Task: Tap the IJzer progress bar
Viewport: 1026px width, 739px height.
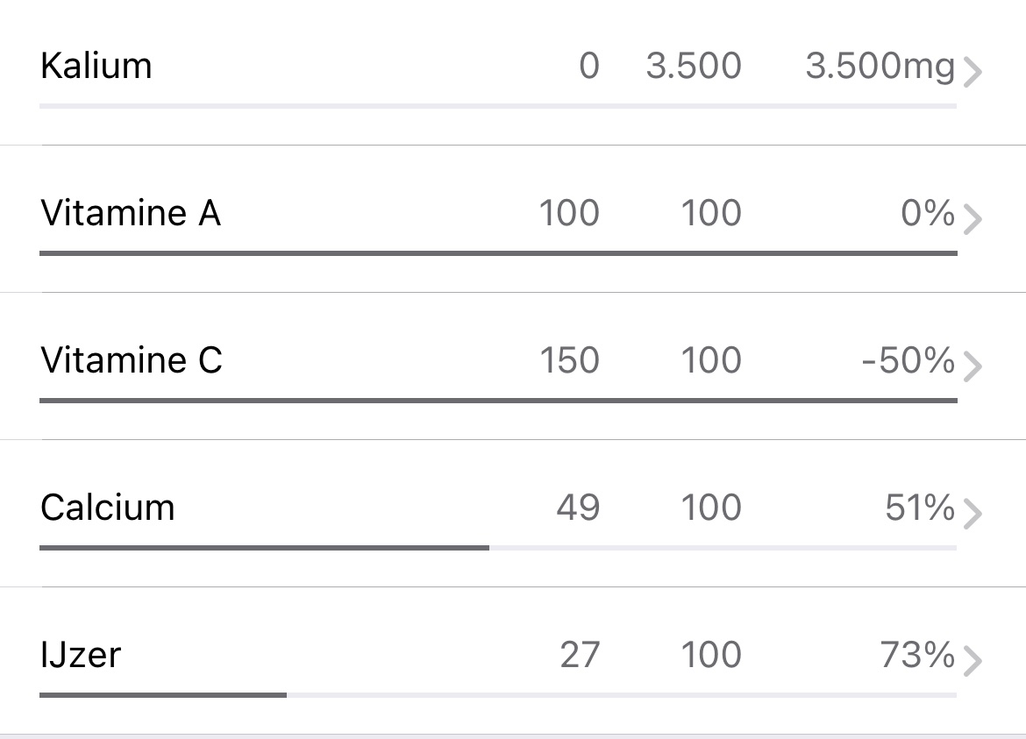Action: [x=498, y=695]
